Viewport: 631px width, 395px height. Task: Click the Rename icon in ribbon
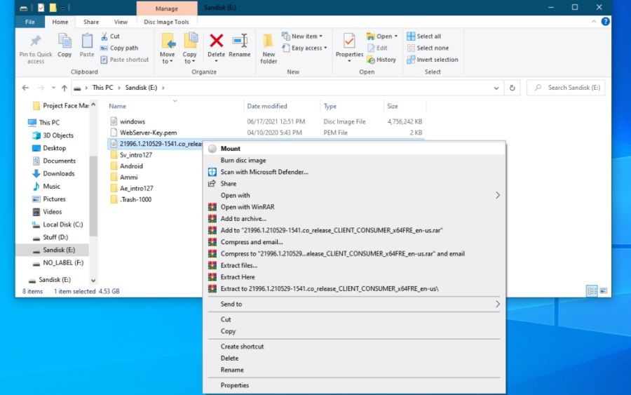pyautogui.click(x=240, y=41)
